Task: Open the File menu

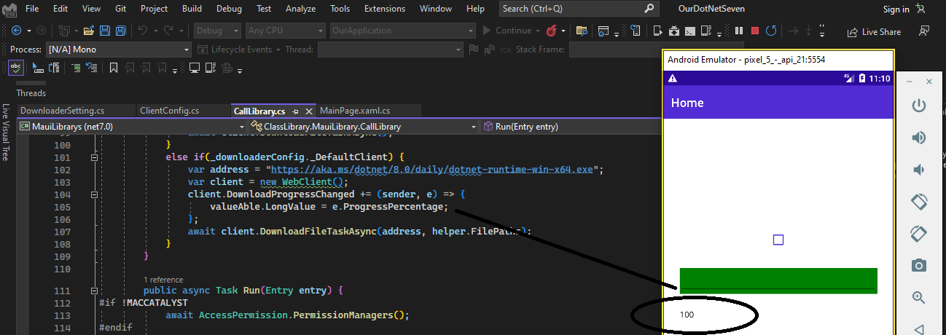Action: click(x=32, y=9)
